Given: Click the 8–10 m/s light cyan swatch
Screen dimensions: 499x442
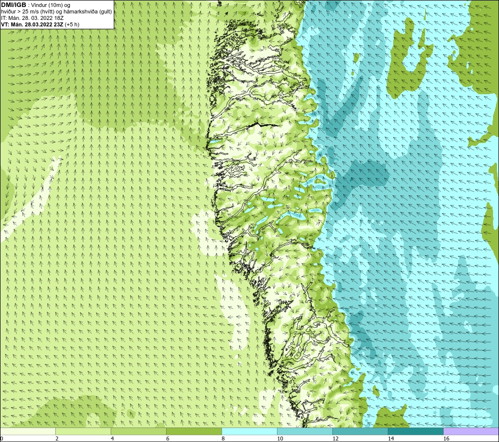Looking at the screenshot, I should (x=249, y=432).
